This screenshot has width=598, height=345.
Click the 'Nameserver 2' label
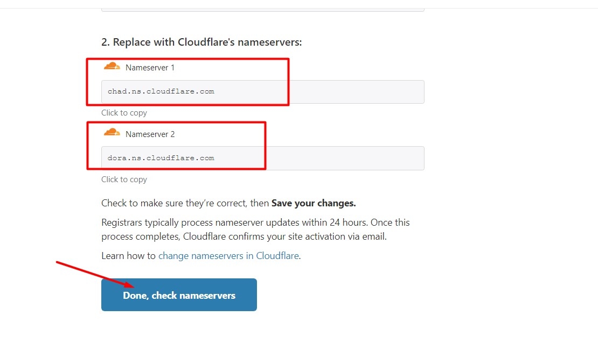click(150, 134)
